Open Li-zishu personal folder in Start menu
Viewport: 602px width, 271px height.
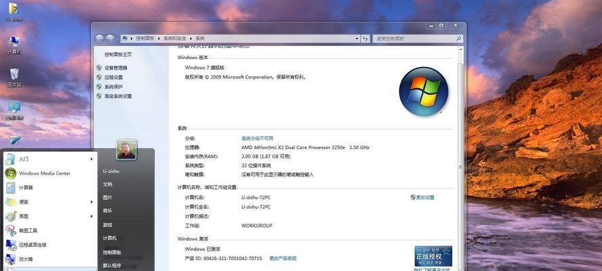coord(111,171)
